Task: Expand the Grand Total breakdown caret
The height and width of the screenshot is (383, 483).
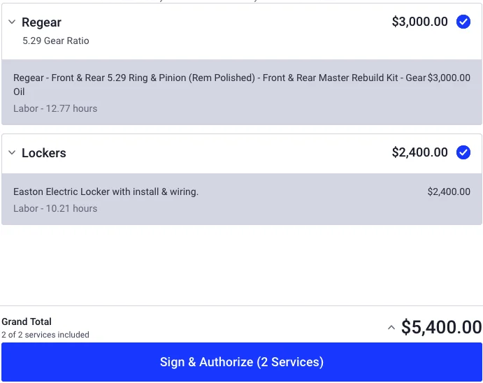Action: tap(391, 328)
